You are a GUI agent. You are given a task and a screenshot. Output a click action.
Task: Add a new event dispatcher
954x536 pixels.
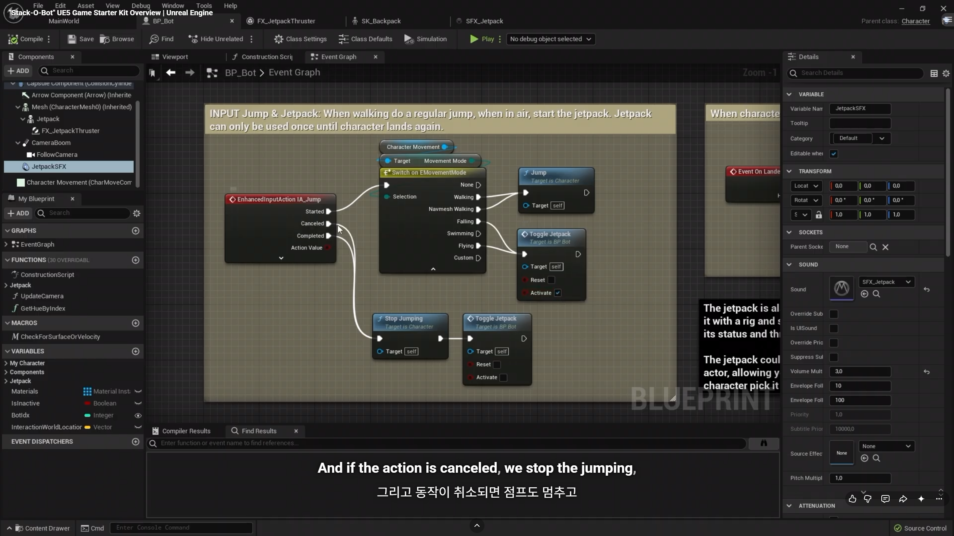[136, 441]
